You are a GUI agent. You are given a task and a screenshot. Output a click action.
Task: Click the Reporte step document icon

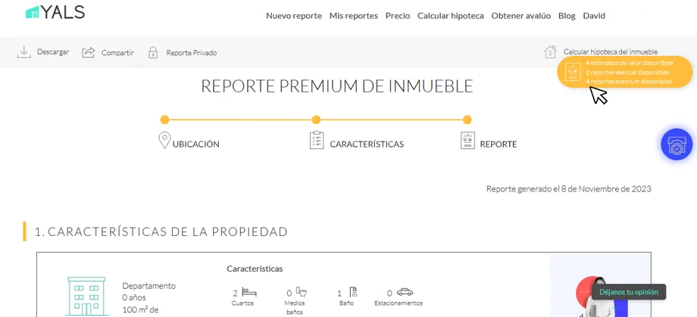tap(467, 141)
